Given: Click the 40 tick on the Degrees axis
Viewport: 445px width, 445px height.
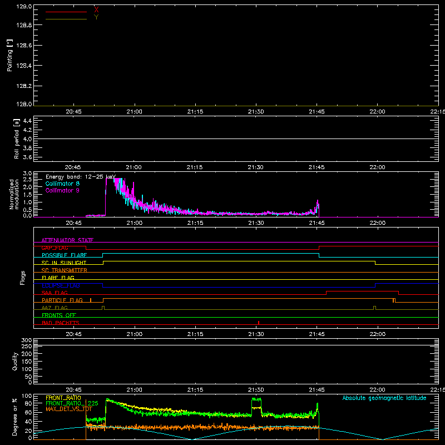Looking at the screenshot, I should tap(28, 422).
